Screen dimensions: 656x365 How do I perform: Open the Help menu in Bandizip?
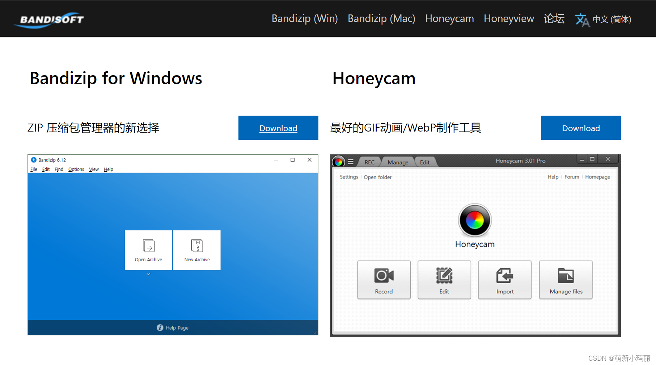point(109,169)
